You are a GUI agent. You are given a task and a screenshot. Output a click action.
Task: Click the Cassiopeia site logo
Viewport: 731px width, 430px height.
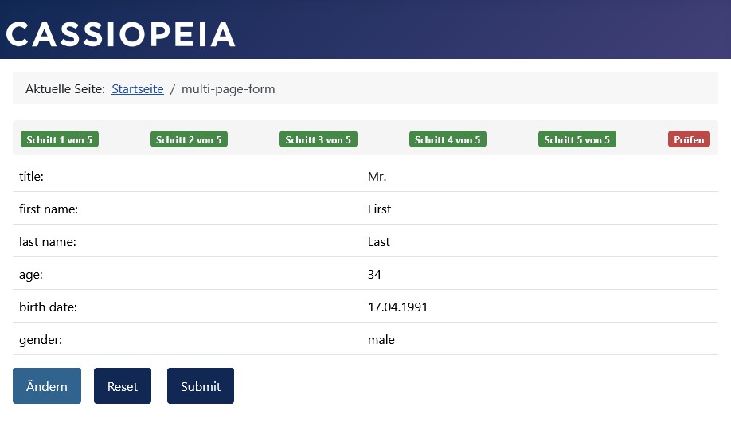[121, 34]
